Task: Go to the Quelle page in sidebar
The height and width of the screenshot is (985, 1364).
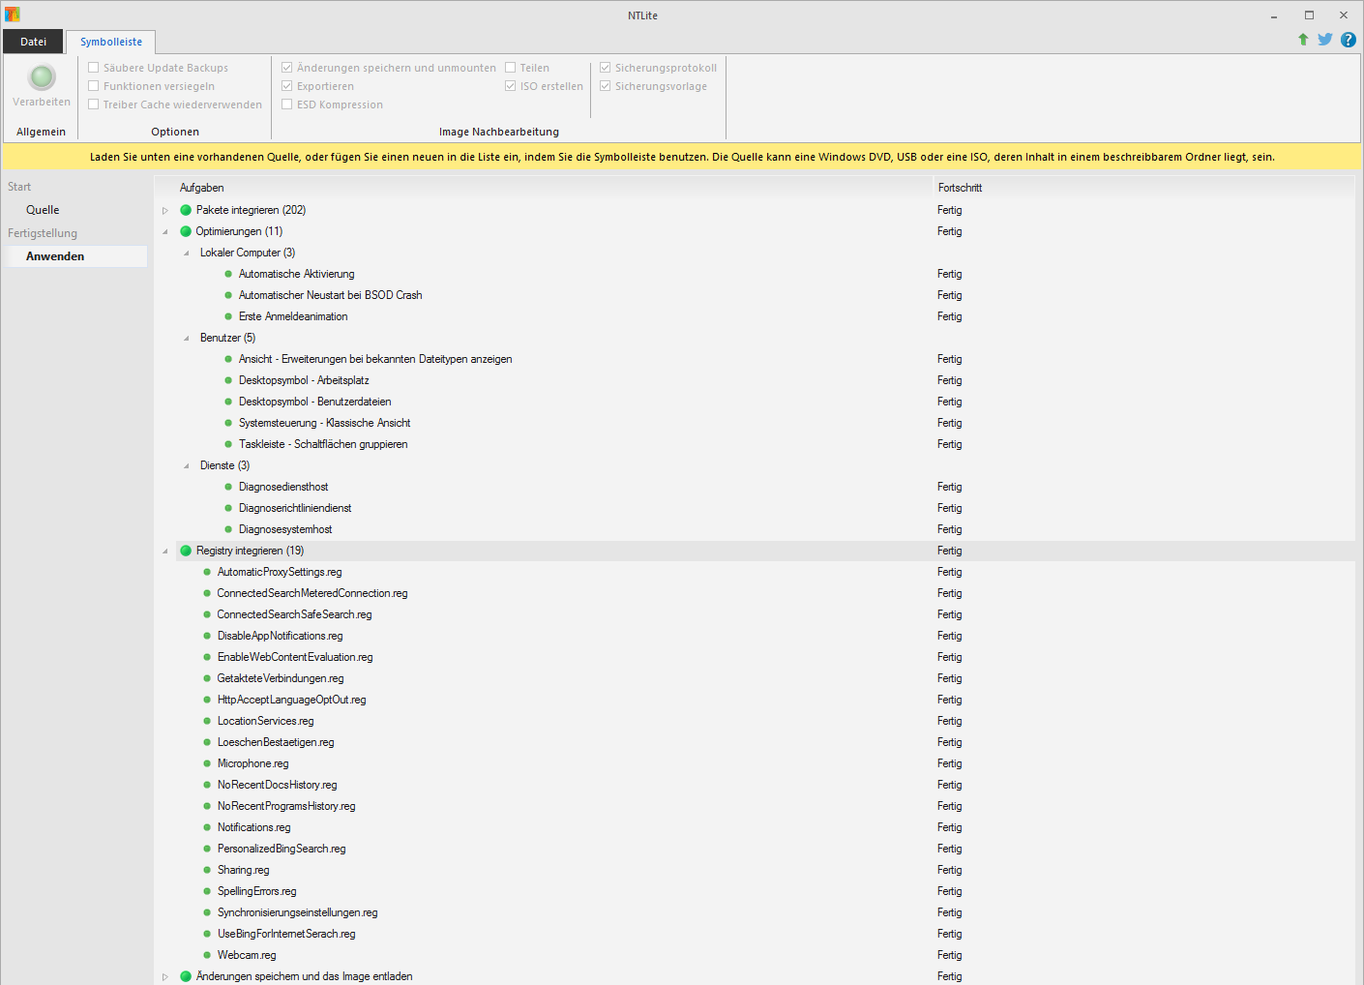Action: [x=43, y=210]
